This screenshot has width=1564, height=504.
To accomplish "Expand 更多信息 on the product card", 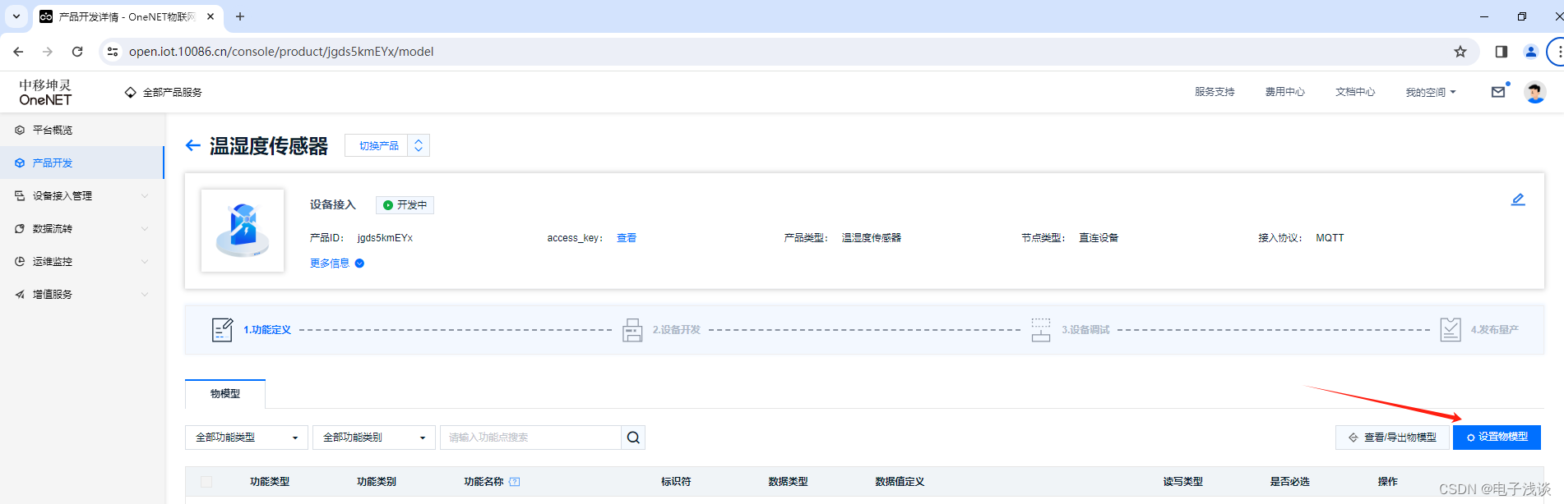I will coord(337,263).
